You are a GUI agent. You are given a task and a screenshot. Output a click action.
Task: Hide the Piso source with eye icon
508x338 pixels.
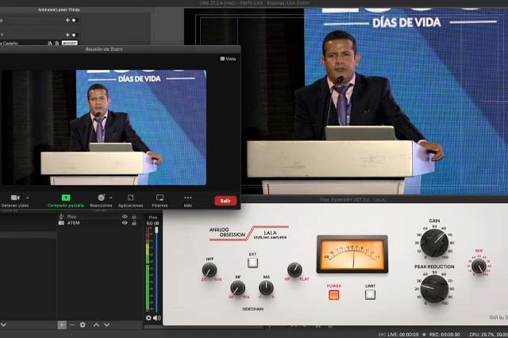(125, 216)
